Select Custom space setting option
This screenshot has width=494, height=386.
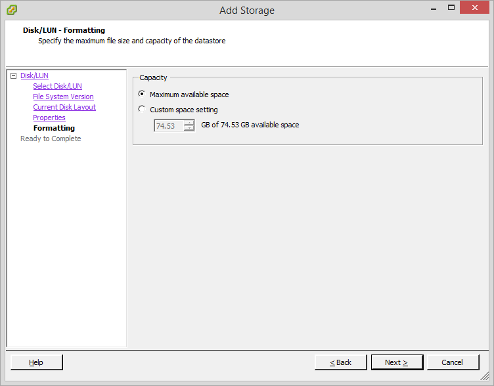(x=142, y=110)
